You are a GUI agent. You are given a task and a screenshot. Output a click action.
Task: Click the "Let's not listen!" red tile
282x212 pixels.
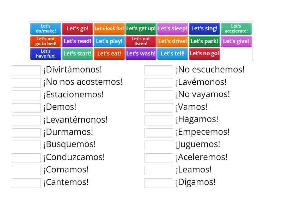pos(141,41)
